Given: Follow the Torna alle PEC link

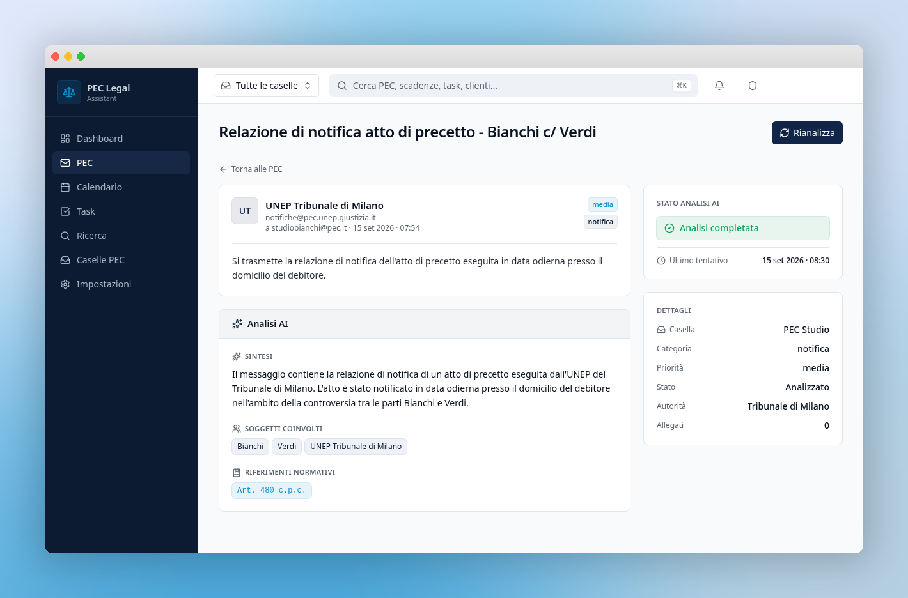Looking at the screenshot, I should (251, 169).
